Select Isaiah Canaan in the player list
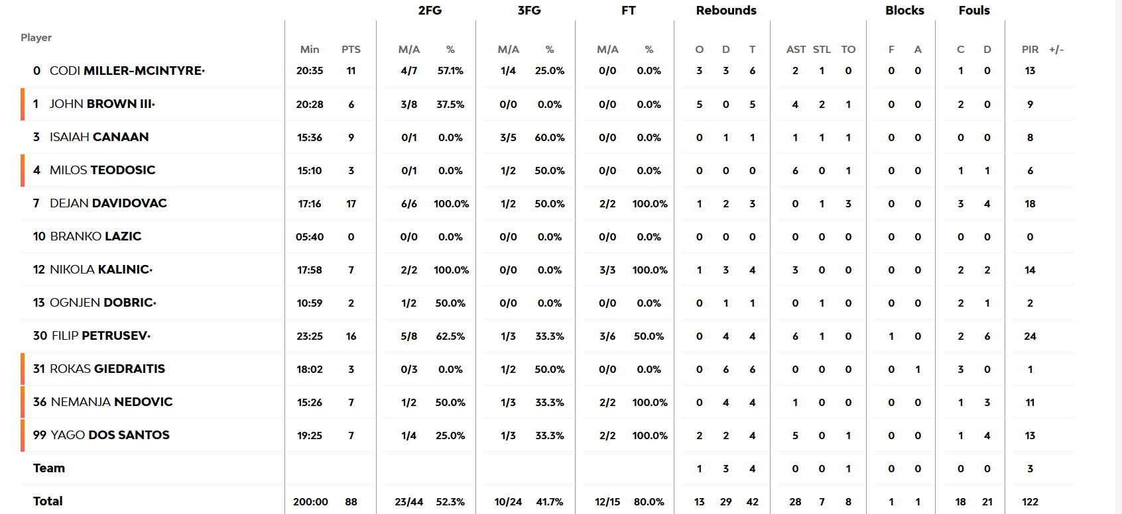1122x514 pixels. pos(99,137)
